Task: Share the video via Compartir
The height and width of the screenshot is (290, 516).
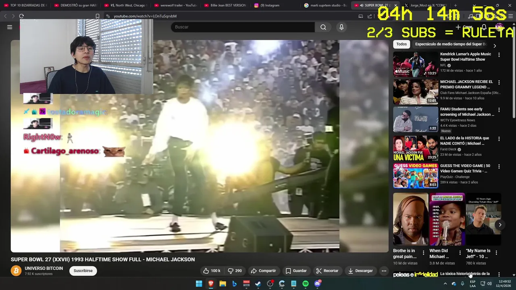Action: click(x=263, y=271)
